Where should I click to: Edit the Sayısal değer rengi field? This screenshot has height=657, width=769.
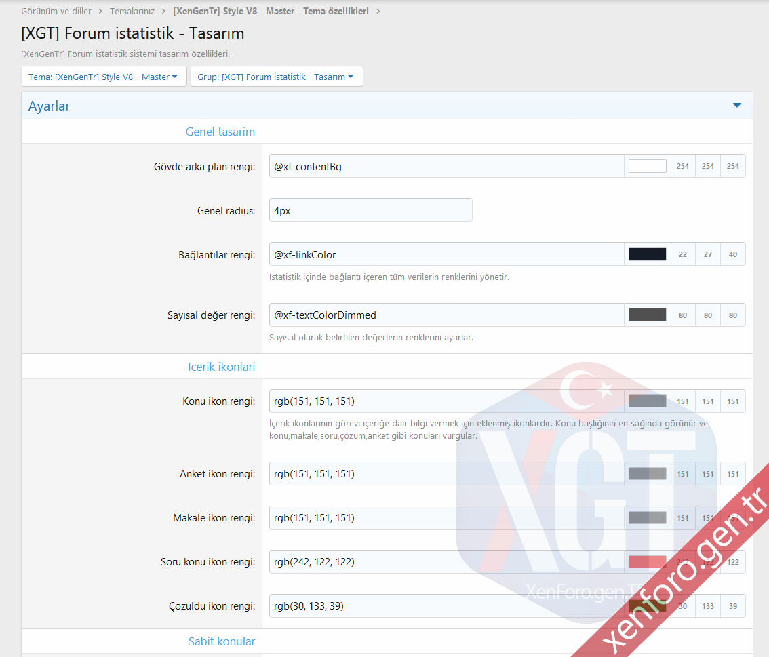pyautogui.click(x=446, y=315)
